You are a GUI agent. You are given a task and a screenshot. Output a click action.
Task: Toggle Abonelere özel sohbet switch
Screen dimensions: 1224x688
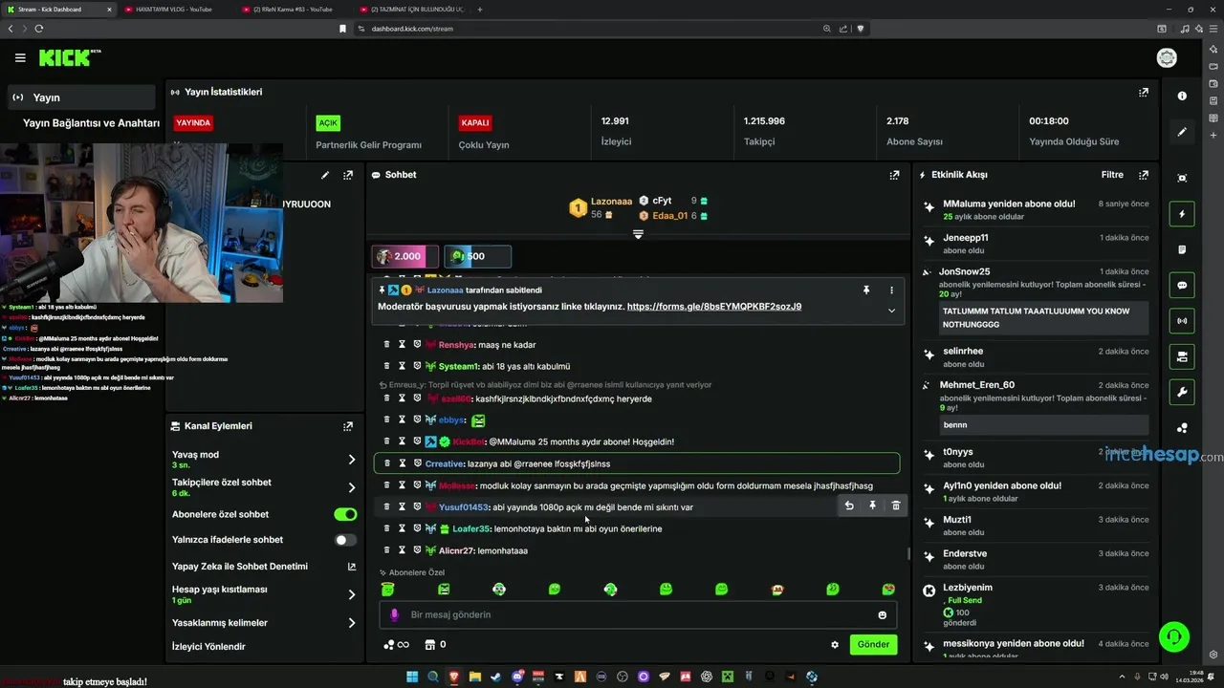345,514
